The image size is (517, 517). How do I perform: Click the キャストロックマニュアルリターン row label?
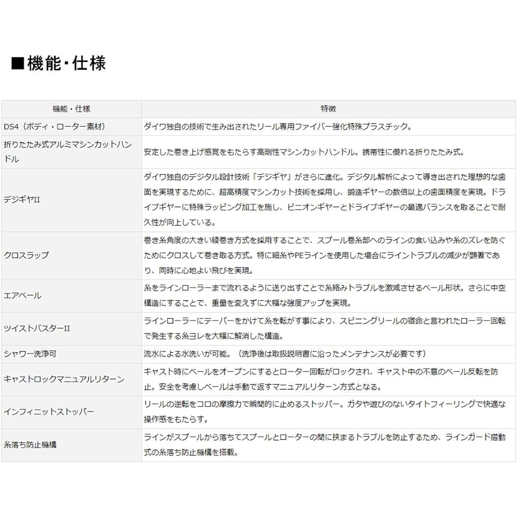click(64, 379)
